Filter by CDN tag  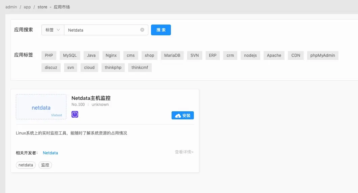(296, 55)
